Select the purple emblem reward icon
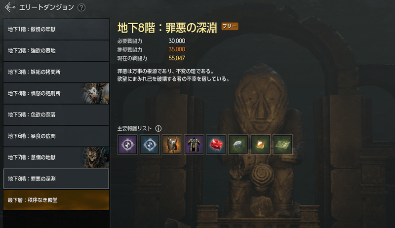Image resolution: width=395 pixels, height=228 pixels. pyautogui.click(x=127, y=145)
